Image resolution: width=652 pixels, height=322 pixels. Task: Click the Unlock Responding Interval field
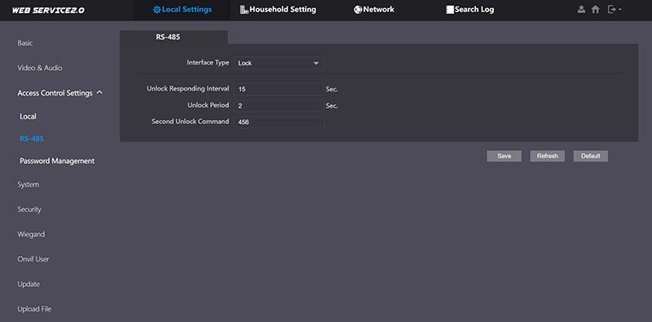pos(278,89)
